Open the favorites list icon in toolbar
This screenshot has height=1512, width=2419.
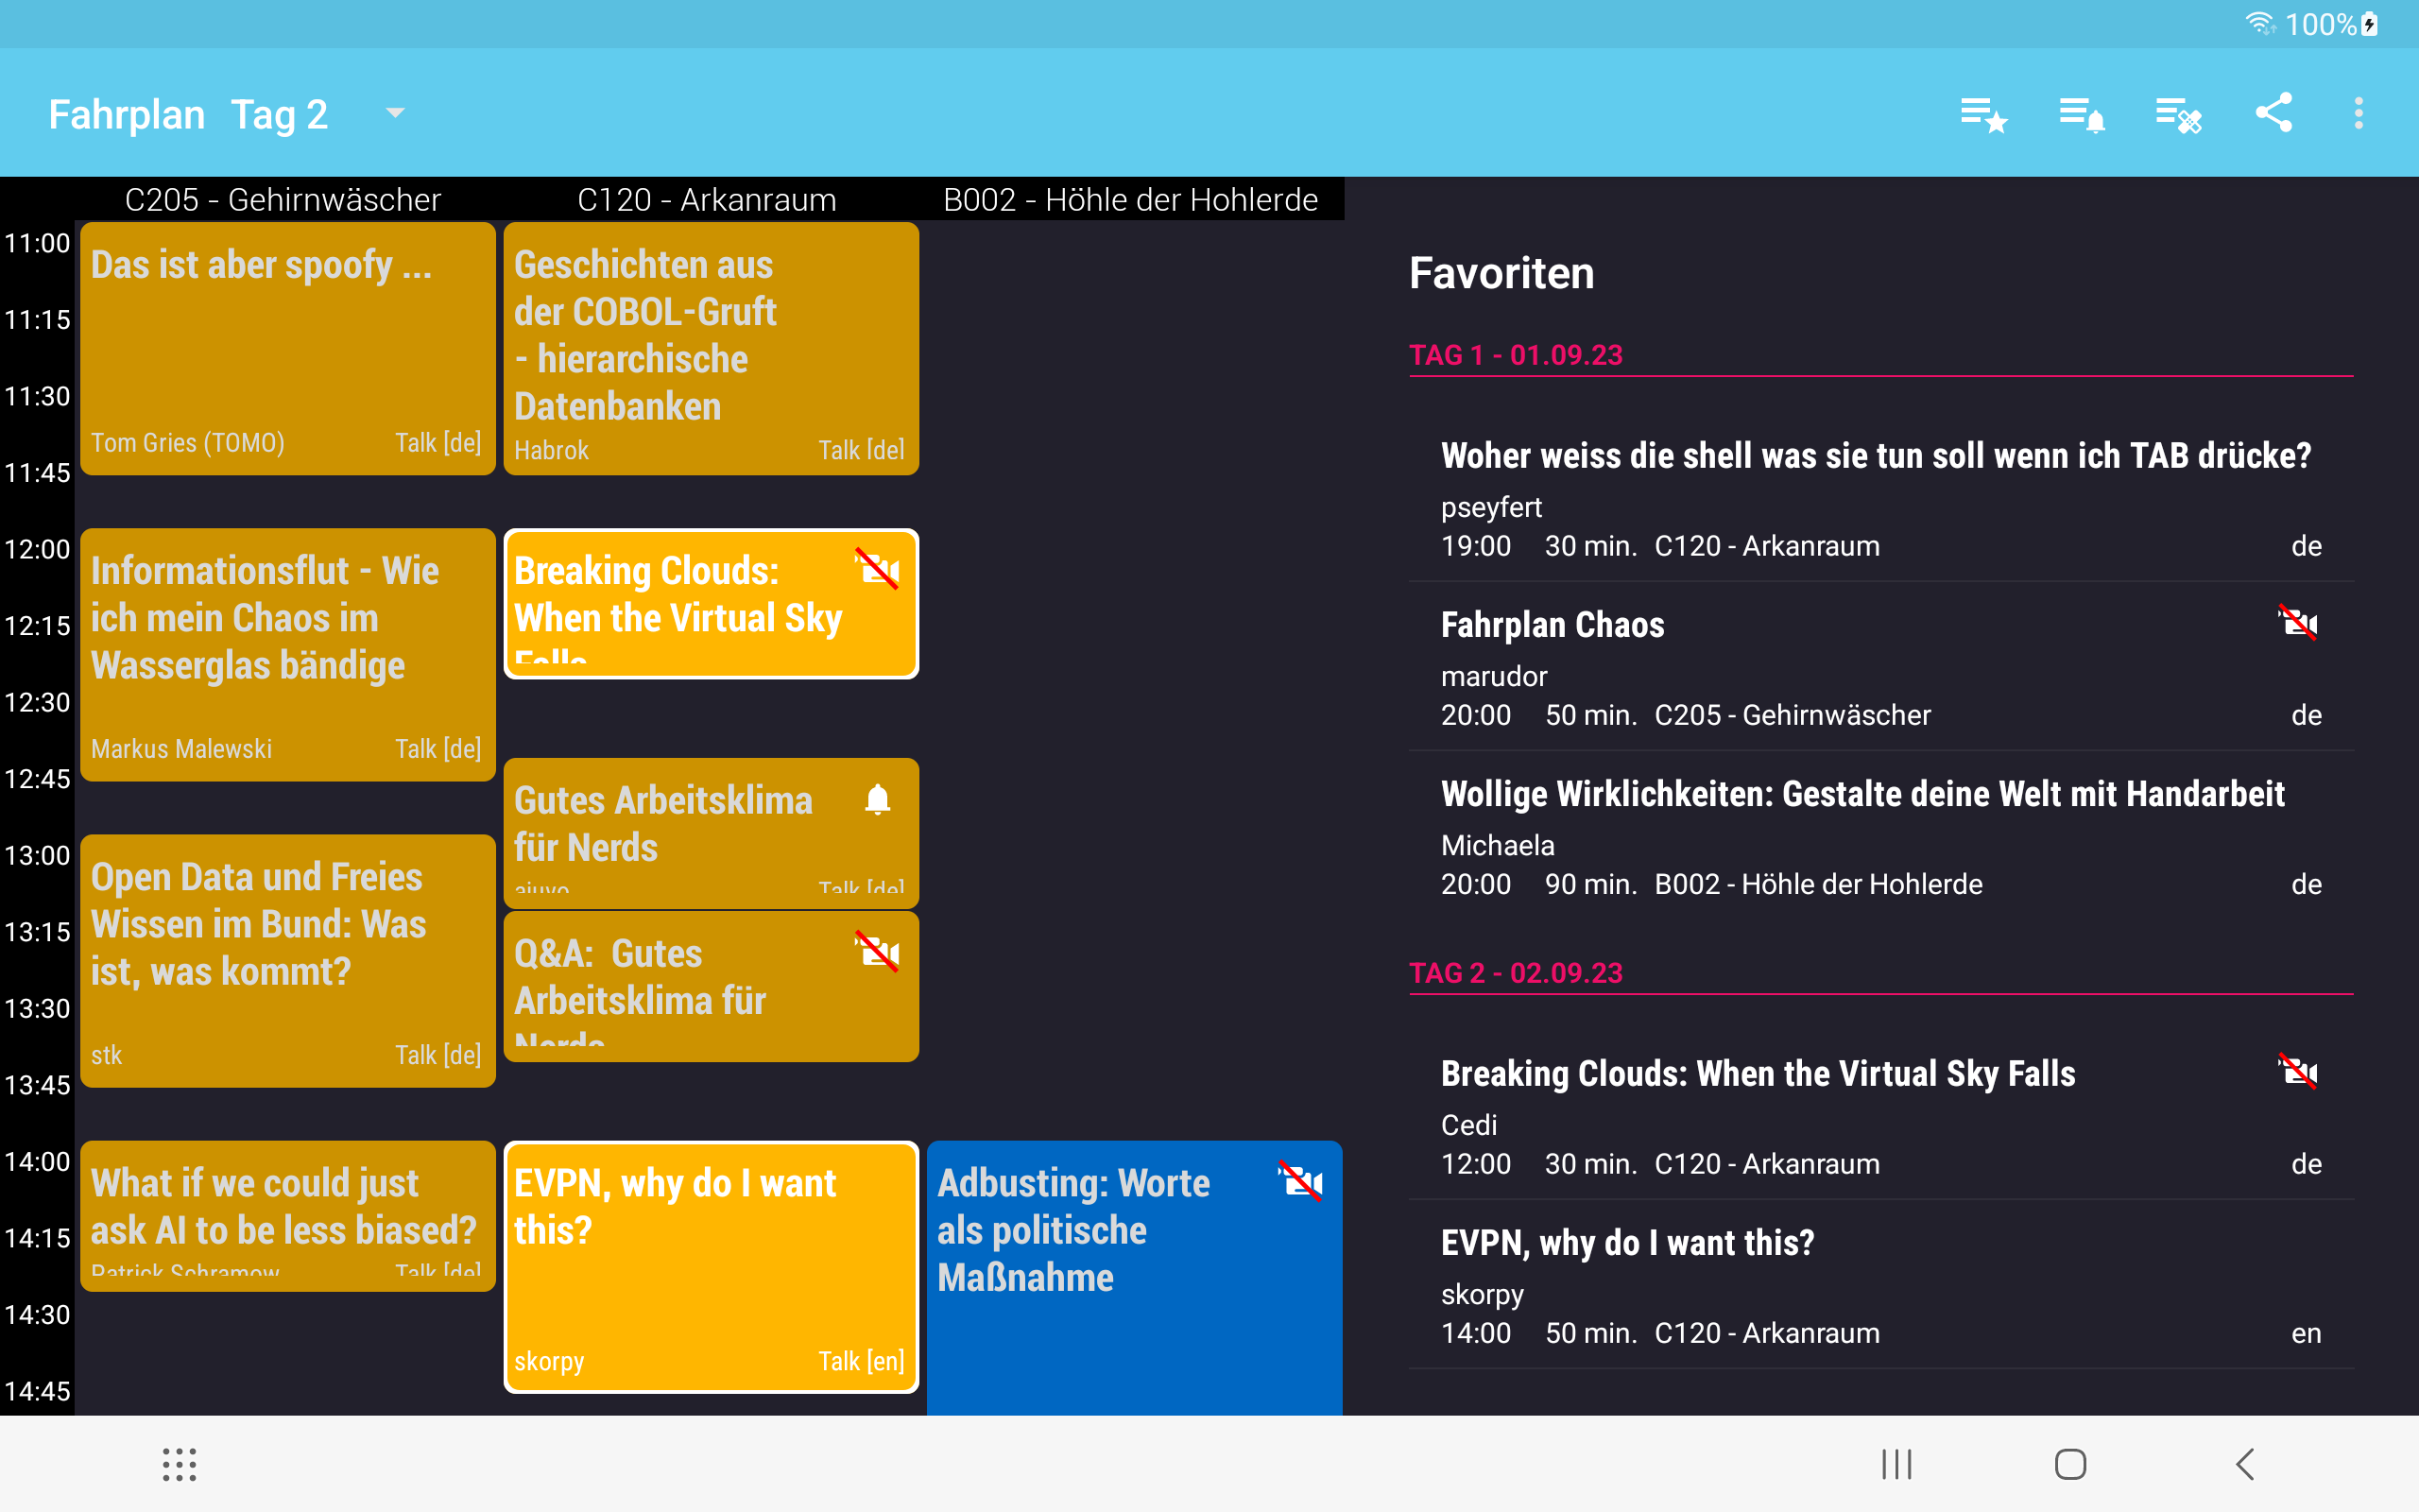click(x=1983, y=114)
